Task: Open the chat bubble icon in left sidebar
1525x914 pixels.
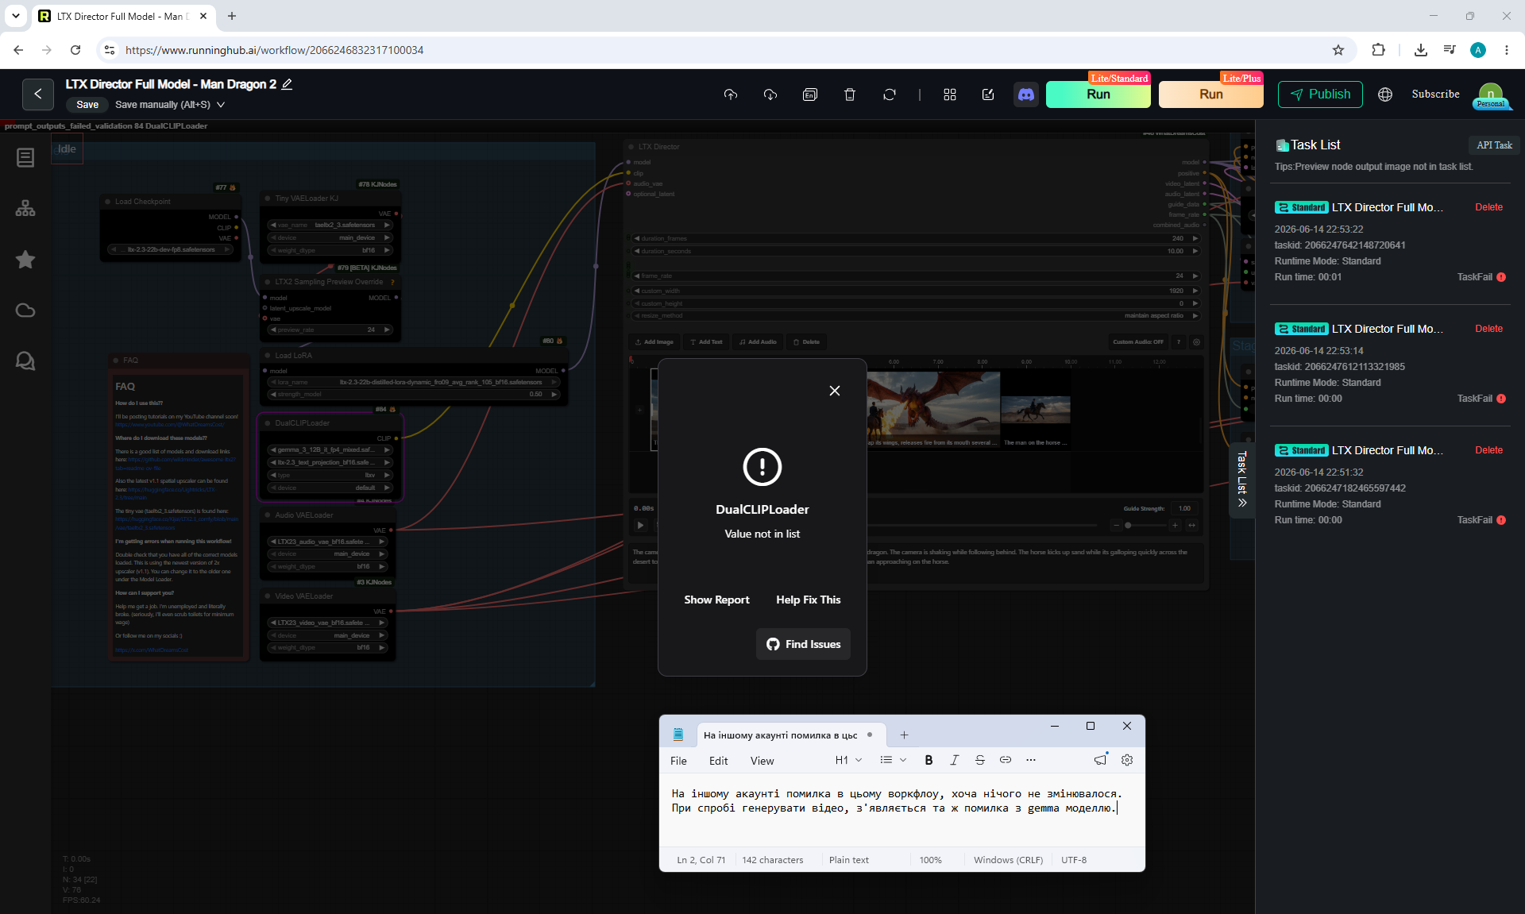Action: [x=25, y=361]
